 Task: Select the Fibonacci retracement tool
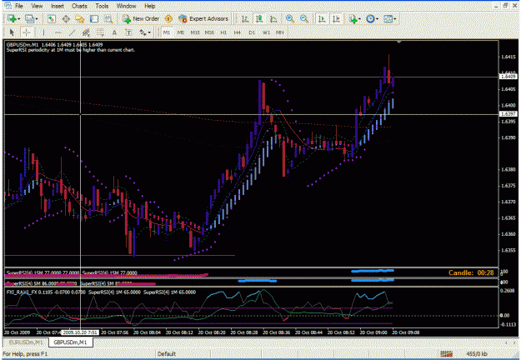click(x=100, y=32)
